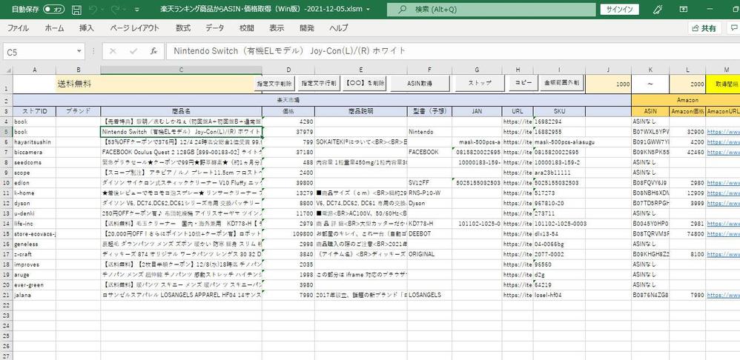Open the file name title dropdown arrow
The height and width of the screenshot is (360, 740).
pos(368,10)
